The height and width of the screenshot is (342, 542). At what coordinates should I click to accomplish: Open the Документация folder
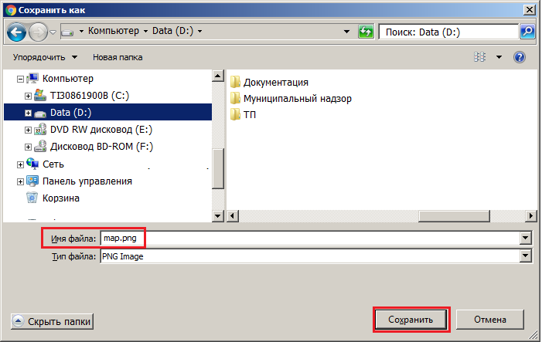click(x=275, y=82)
